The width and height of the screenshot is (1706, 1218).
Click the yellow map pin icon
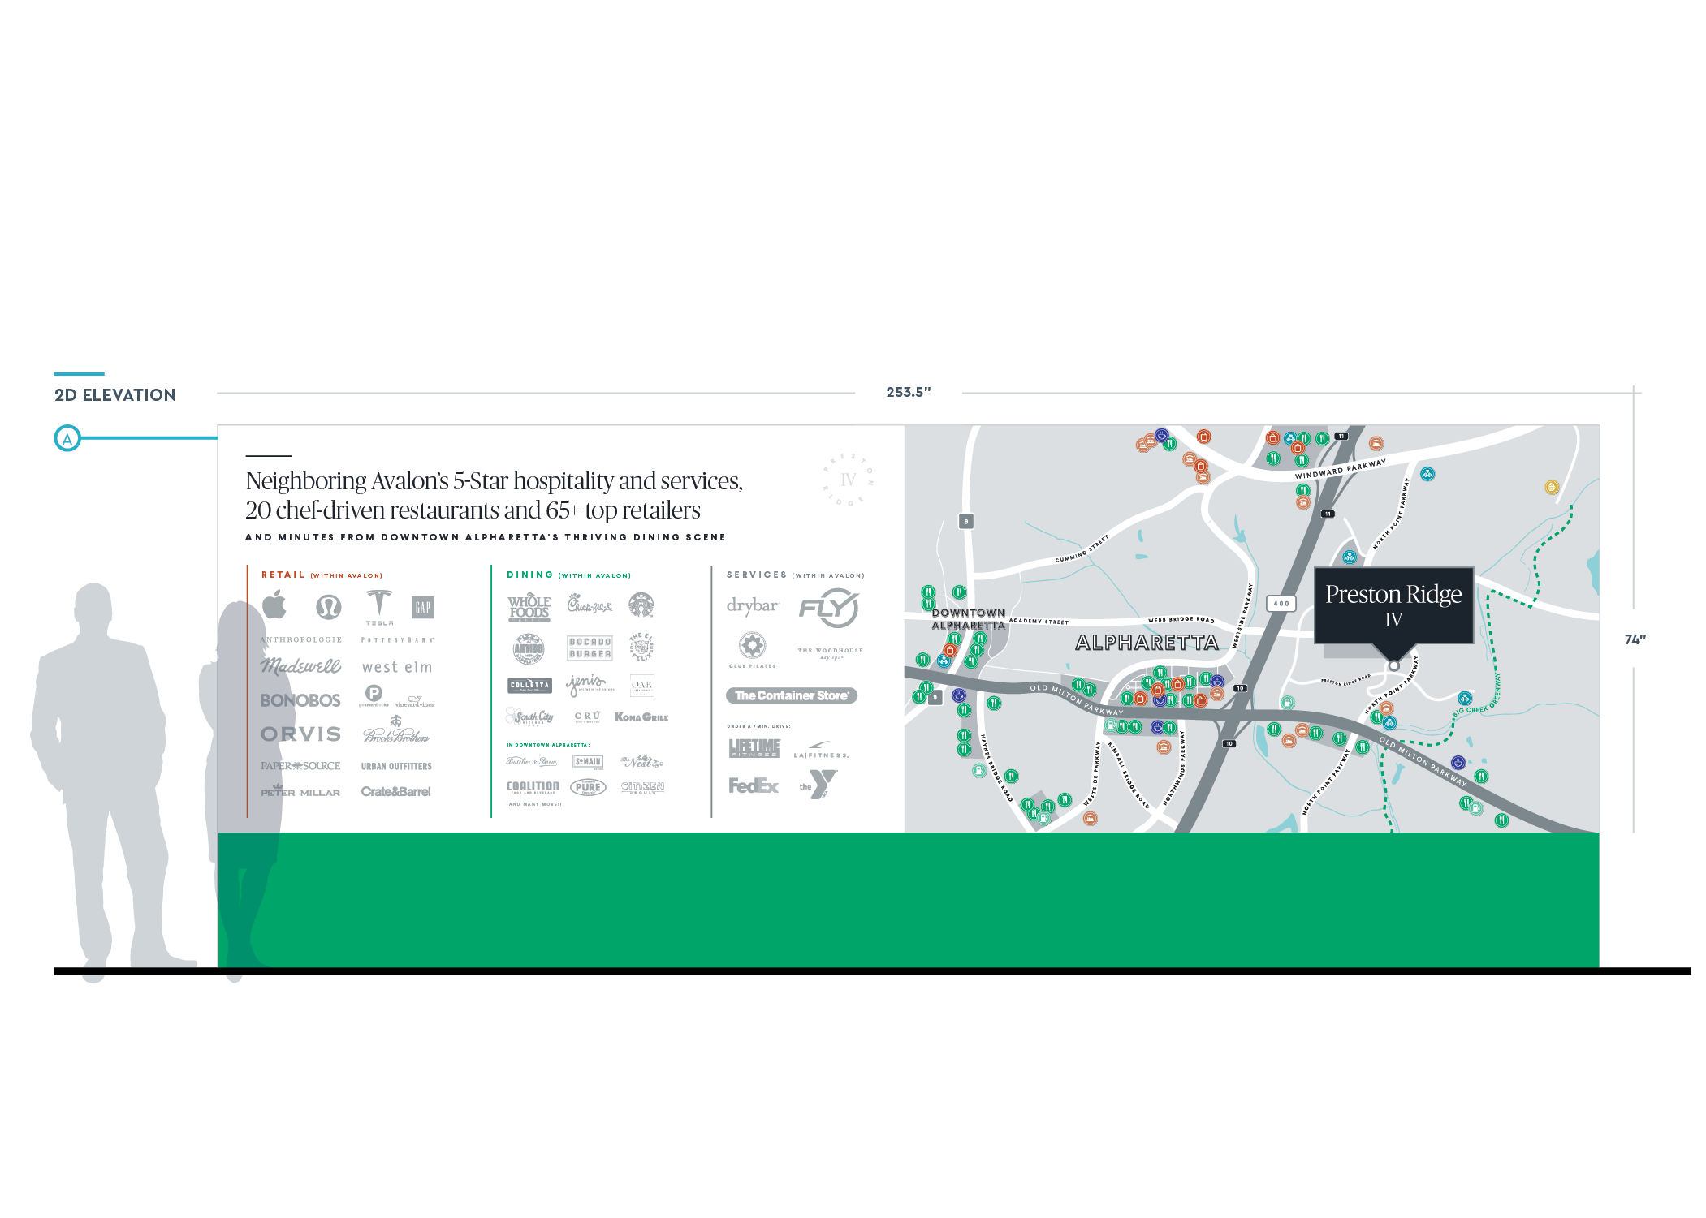click(x=1552, y=488)
